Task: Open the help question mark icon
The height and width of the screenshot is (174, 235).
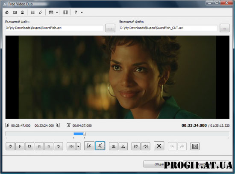Action: (76, 12)
